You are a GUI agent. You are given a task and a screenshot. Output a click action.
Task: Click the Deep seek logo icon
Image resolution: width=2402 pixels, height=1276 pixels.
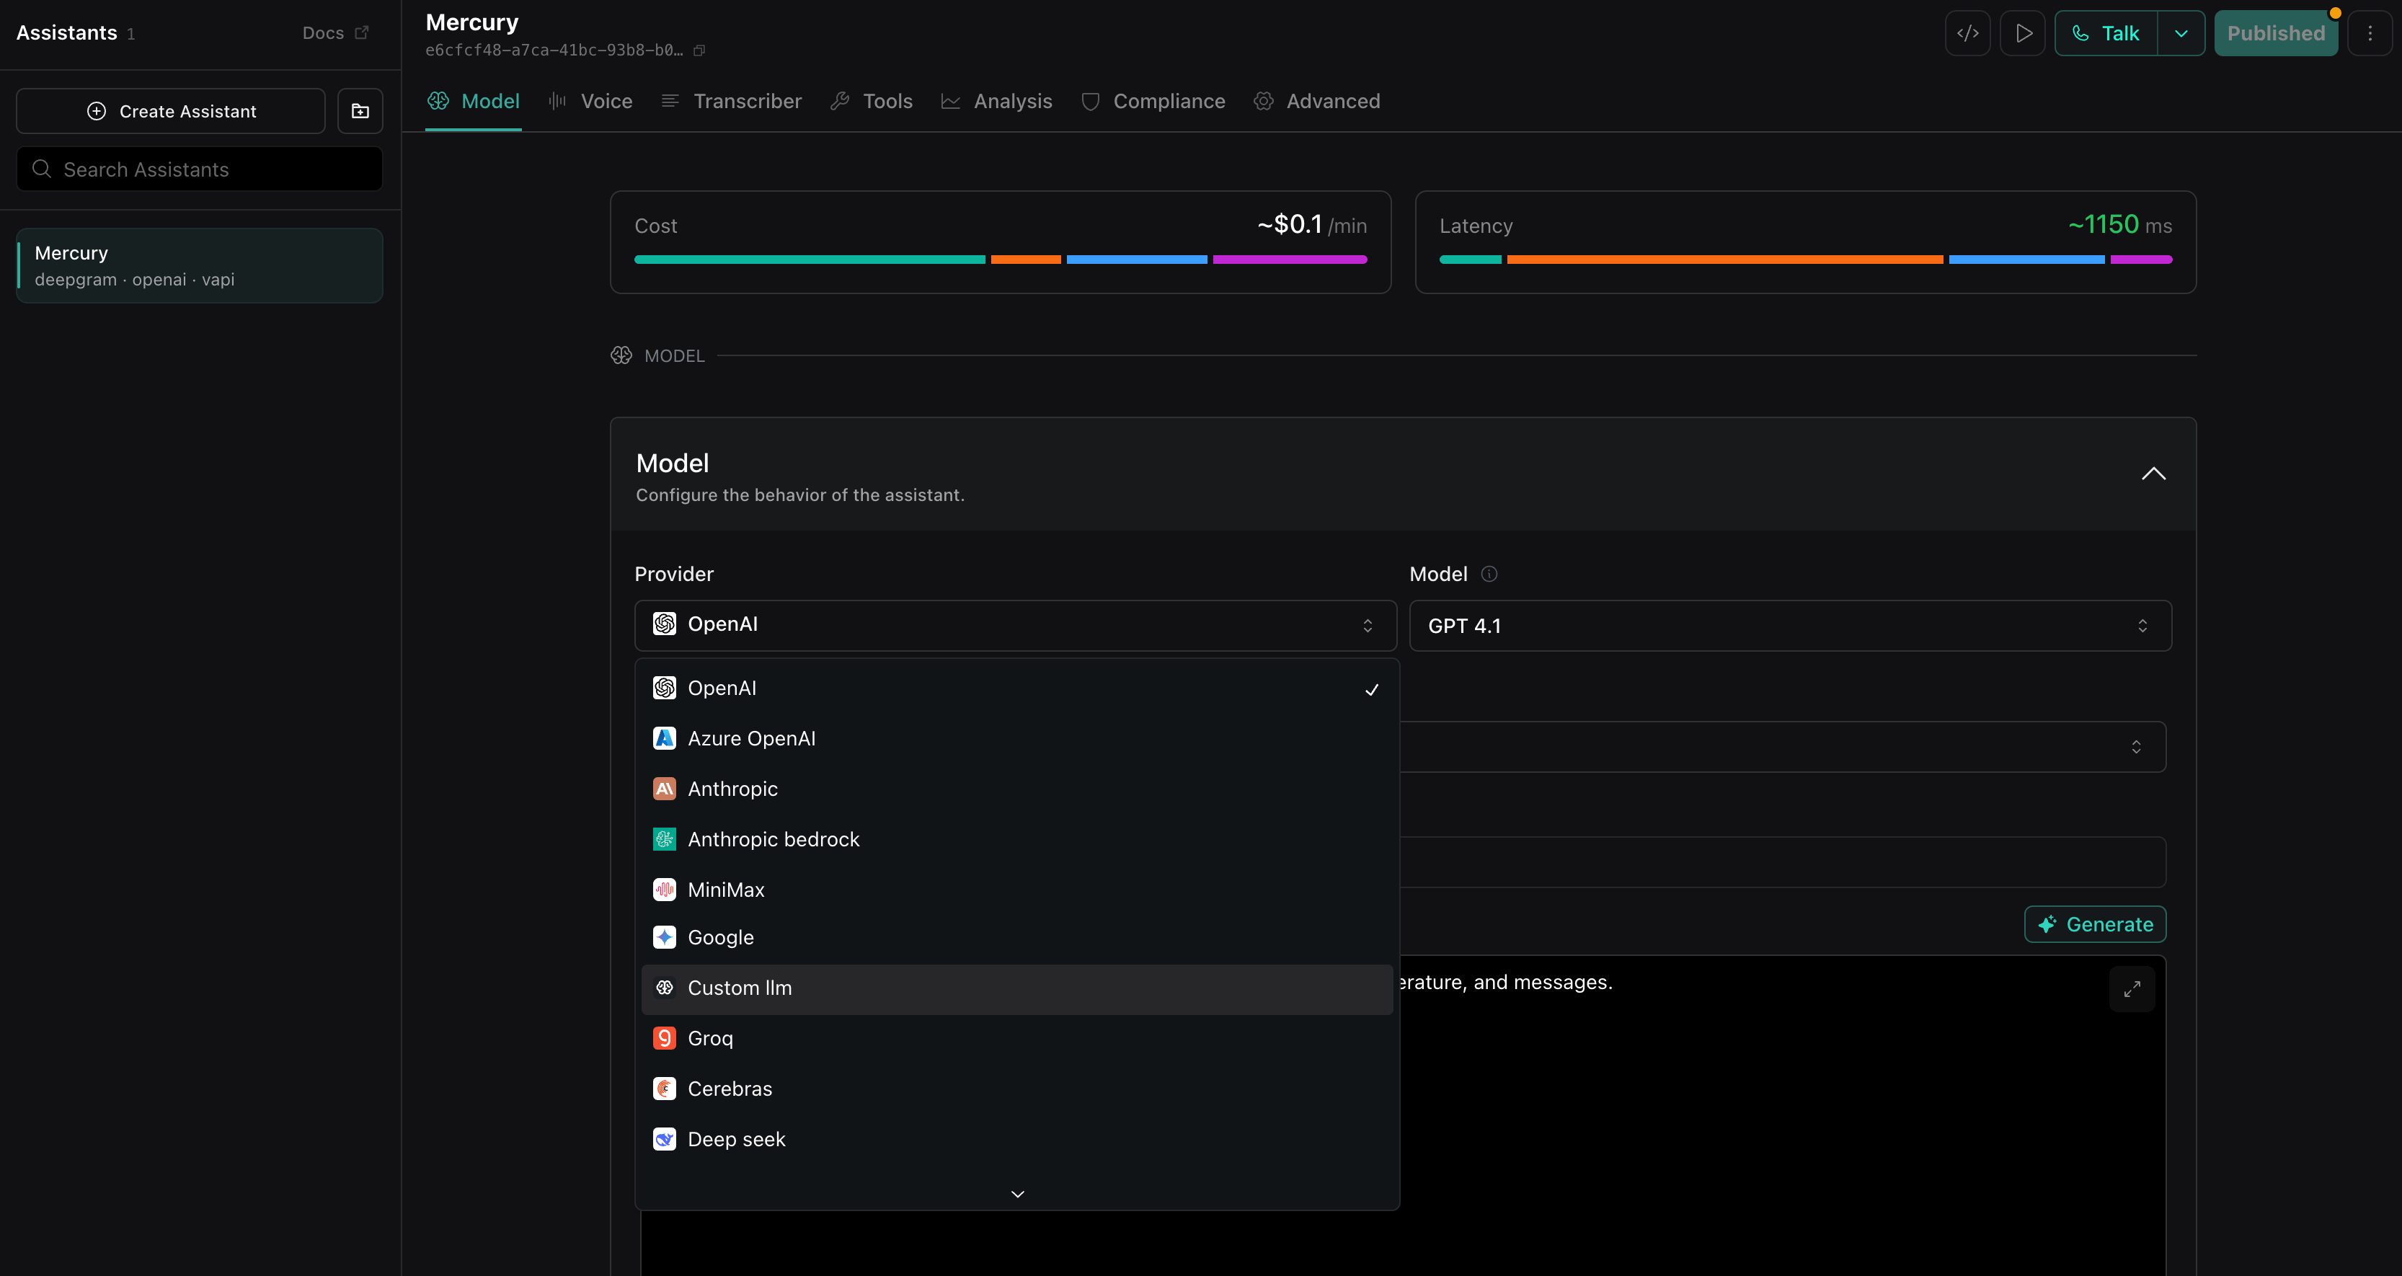pyautogui.click(x=664, y=1139)
